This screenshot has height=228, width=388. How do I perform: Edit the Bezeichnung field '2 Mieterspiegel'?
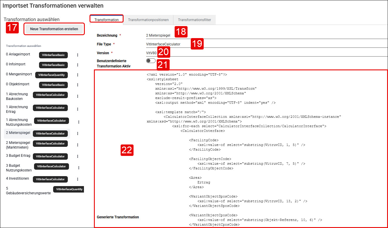tap(266, 35)
